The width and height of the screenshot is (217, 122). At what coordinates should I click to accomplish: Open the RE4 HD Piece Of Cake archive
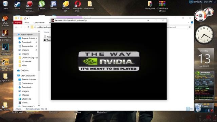(162, 6)
